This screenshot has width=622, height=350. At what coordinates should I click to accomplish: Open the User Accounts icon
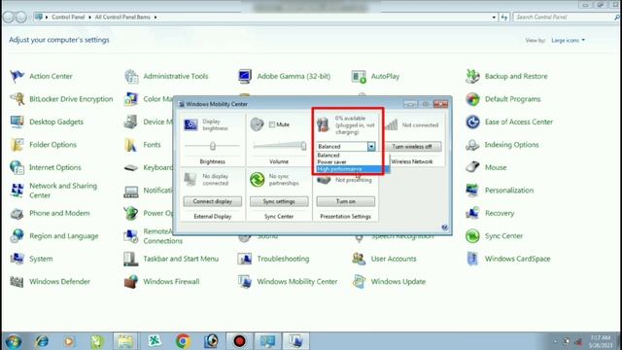tap(359, 259)
